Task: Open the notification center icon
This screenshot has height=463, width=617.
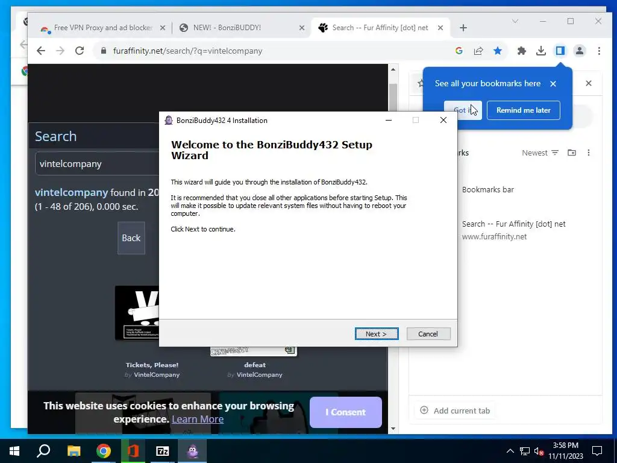Action: (x=597, y=451)
